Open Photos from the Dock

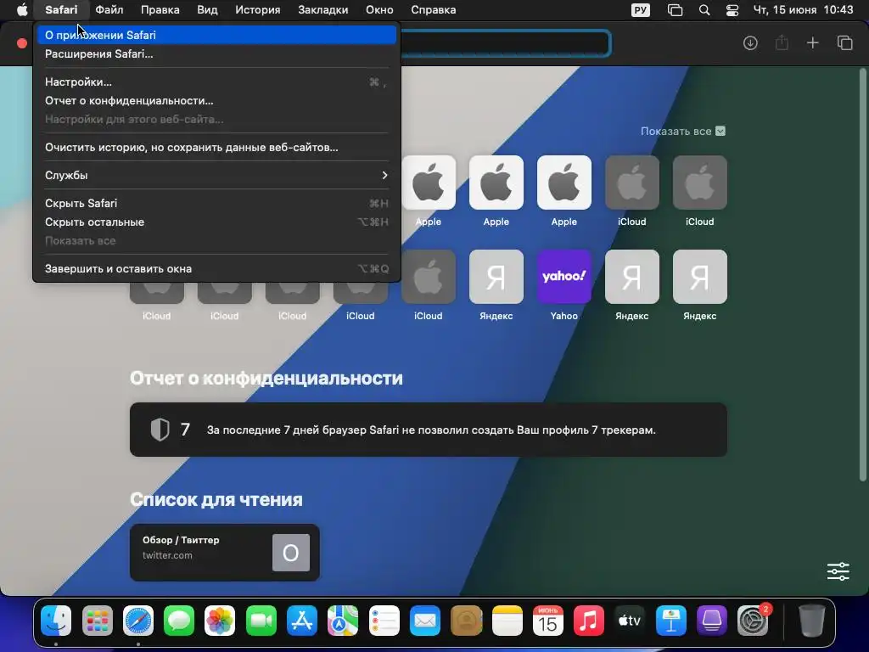[220, 621]
